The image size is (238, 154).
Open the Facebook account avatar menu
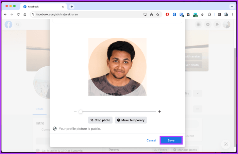226,24
